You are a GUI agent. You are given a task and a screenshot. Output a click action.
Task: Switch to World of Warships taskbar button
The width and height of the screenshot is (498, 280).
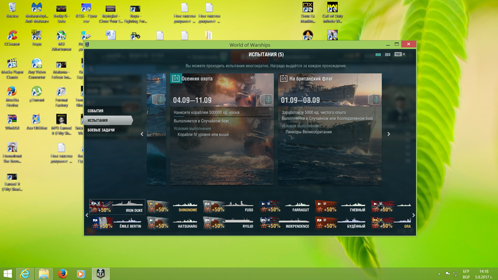click(101, 274)
